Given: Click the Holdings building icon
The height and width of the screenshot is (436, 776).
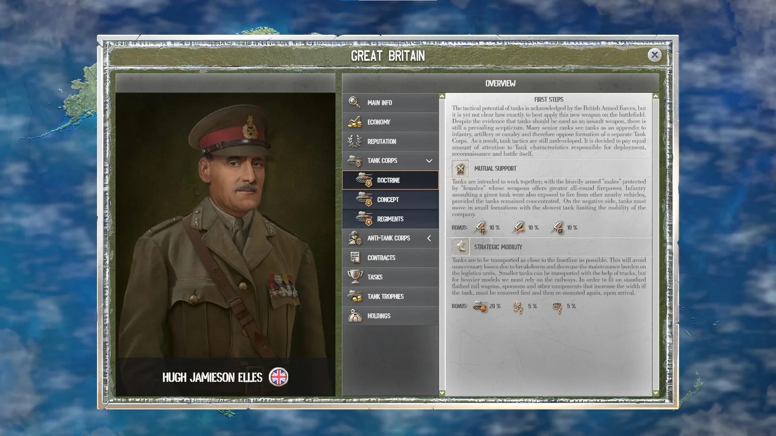Looking at the screenshot, I should point(355,316).
